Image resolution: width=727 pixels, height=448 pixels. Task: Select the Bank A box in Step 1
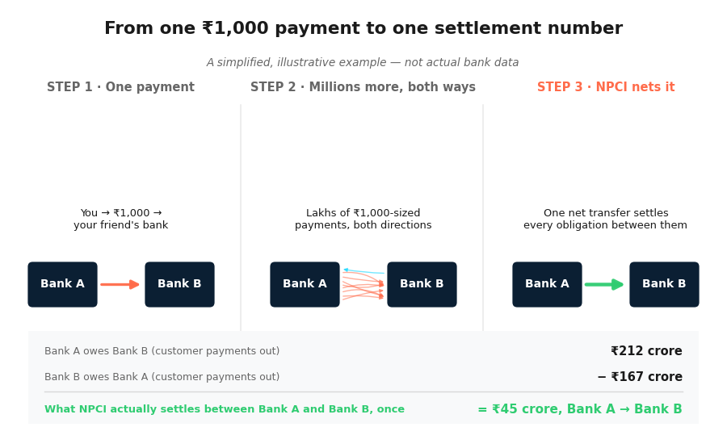point(62,284)
